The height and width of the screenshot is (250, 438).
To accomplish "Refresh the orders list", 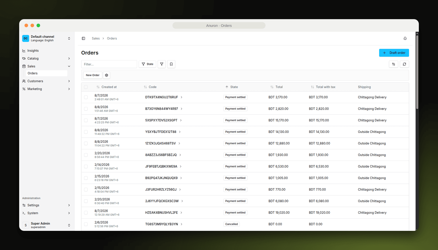I will click(x=404, y=64).
